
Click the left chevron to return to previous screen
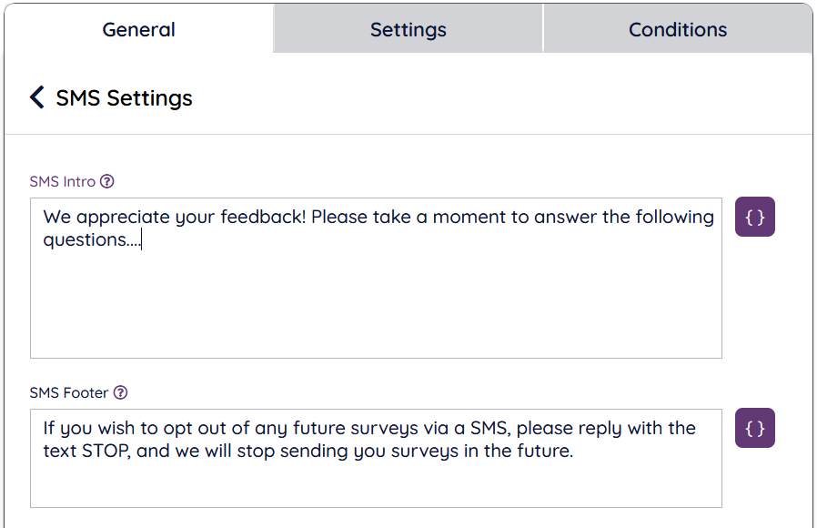pos(36,96)
